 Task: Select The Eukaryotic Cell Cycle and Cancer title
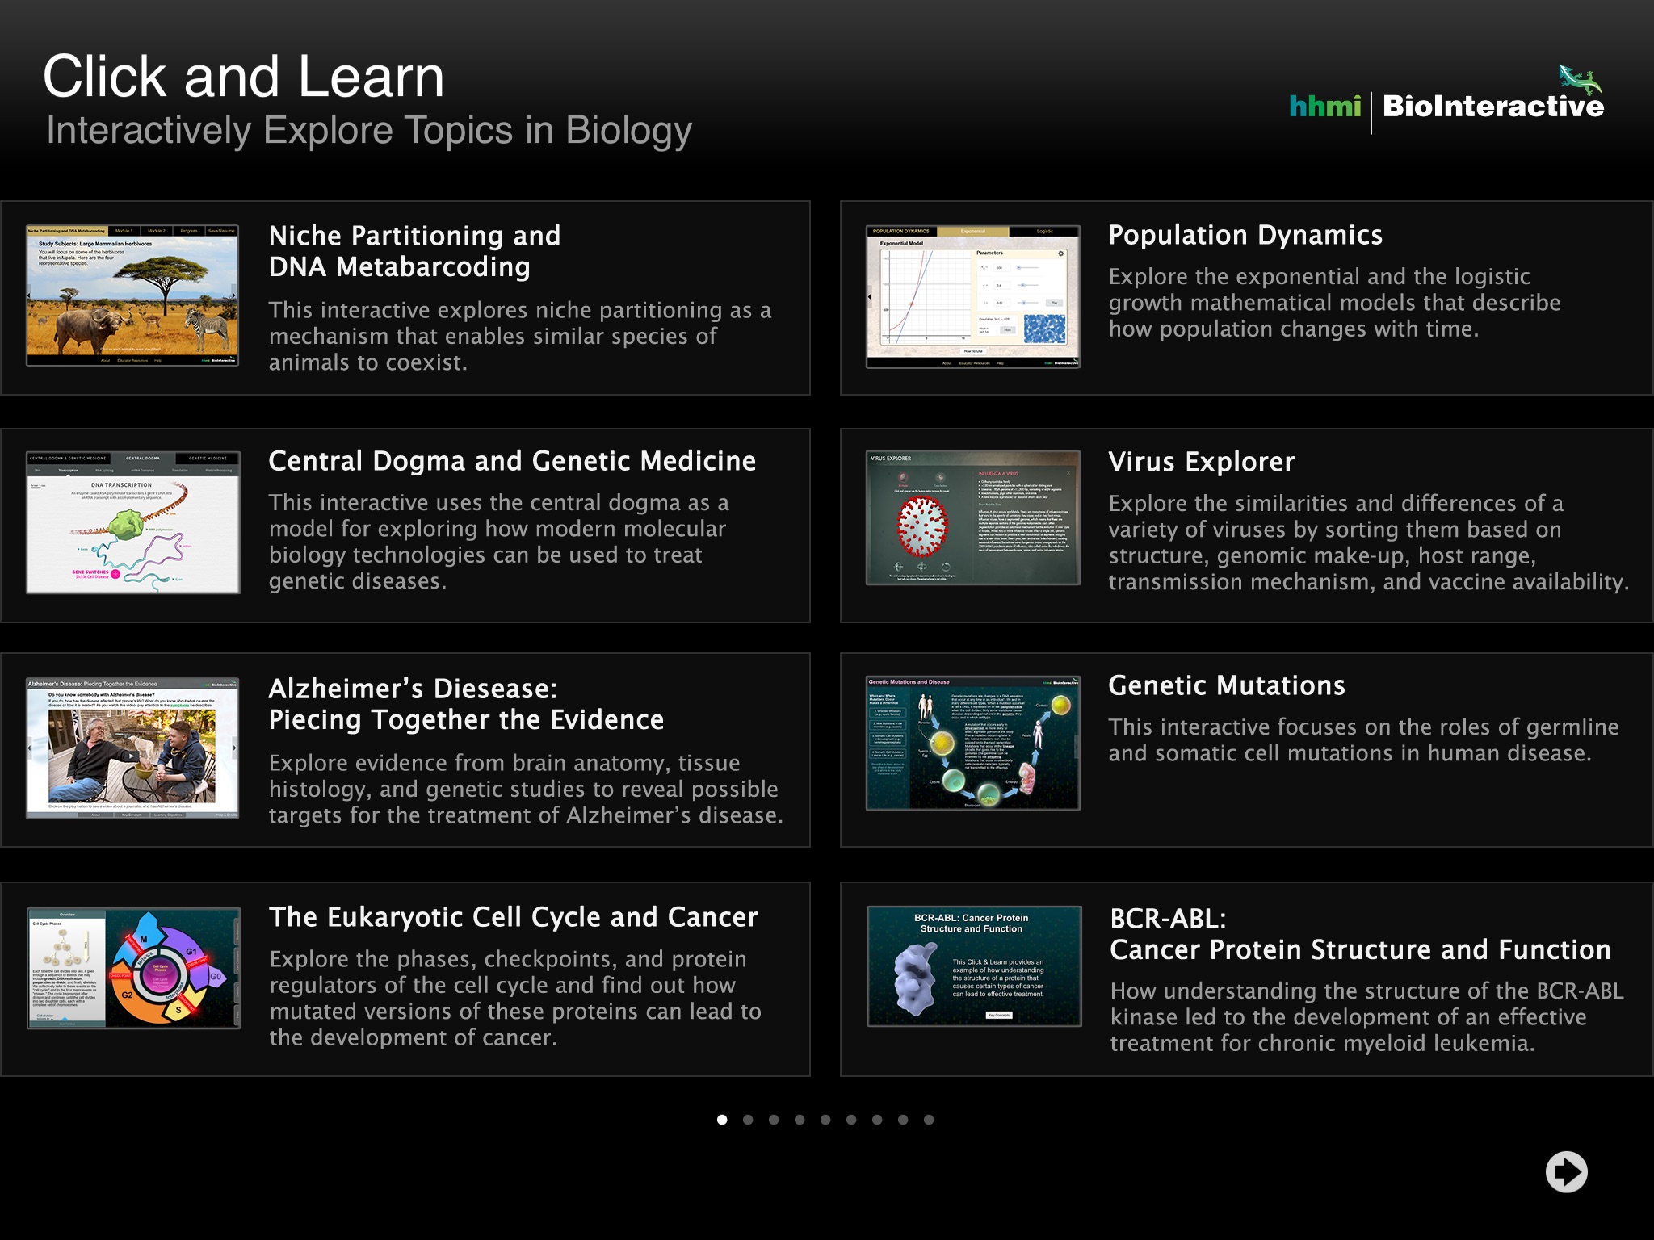pyautogui.click(x=514, y=917)
